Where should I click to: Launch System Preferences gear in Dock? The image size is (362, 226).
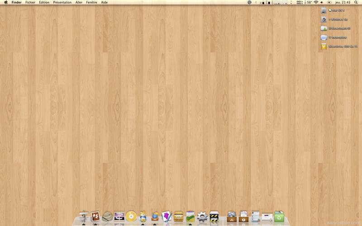[x=202, y=217]
